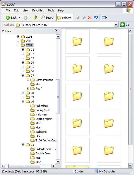Collapse the 2007 folder node
Image resolution: width=134 pixels, height=175 pixels.
18,45
